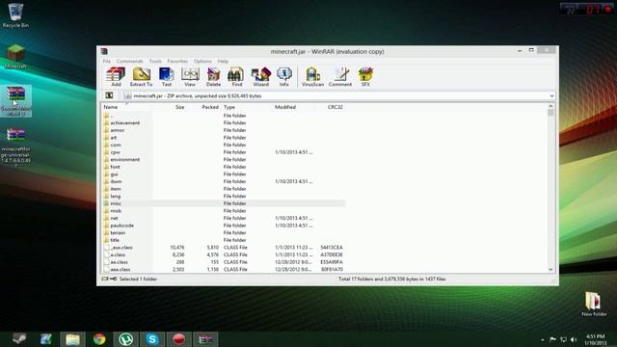This screenshot has height=347, width=617.
Task: Click the Extract To toolbar icon
Action: pos(142,77)
